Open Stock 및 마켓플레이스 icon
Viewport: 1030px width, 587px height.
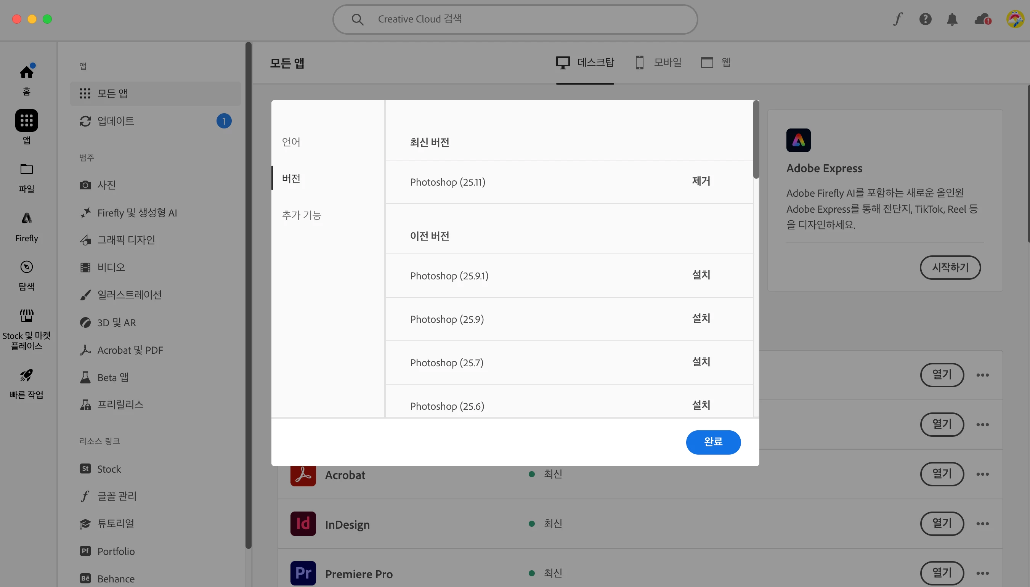pos(27,315)
